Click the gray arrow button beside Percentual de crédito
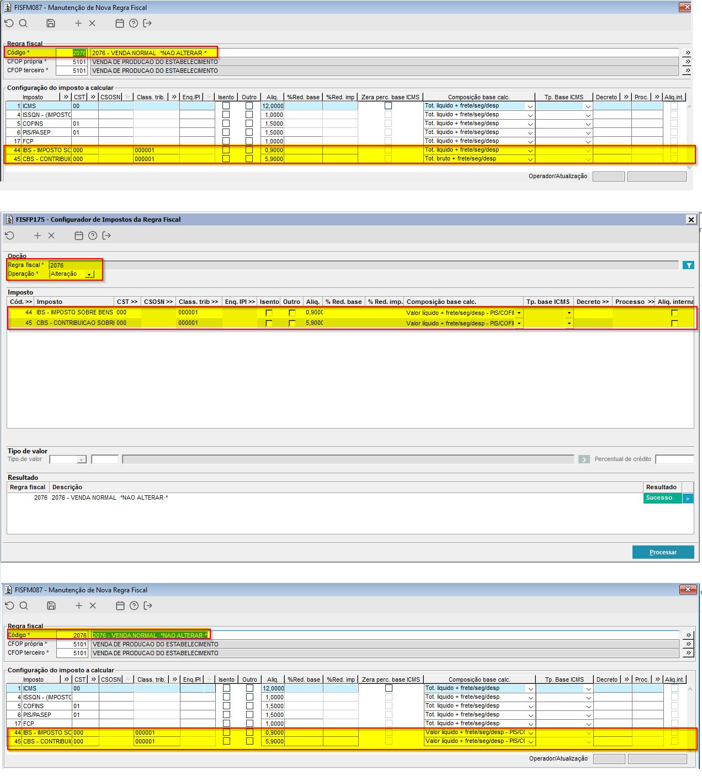This screenshot has height=776, width=702. [584, 459]
